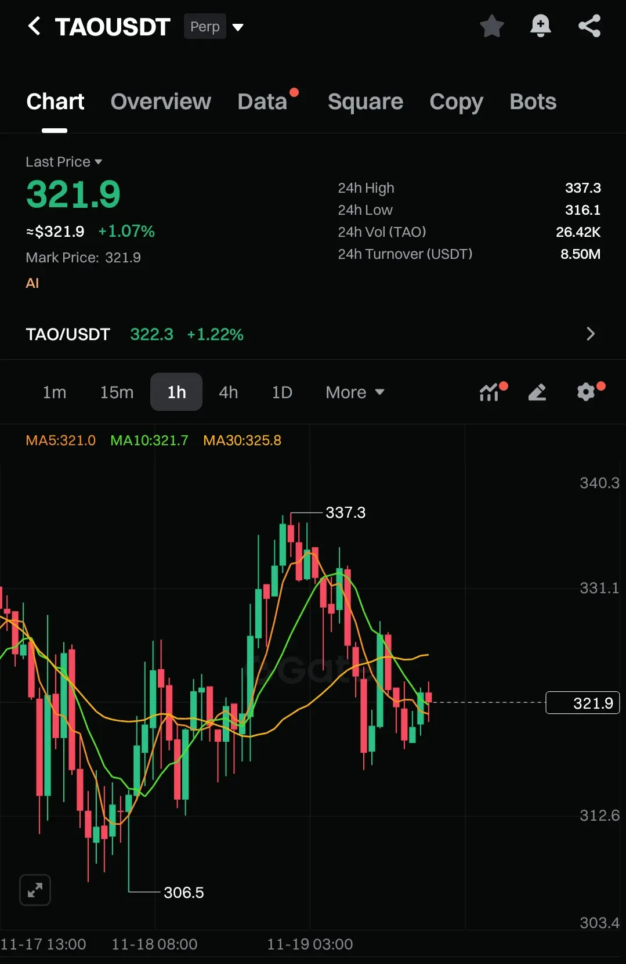Select the 1m timeframe
Screen dimensions: 626x964
click(55, 392)
